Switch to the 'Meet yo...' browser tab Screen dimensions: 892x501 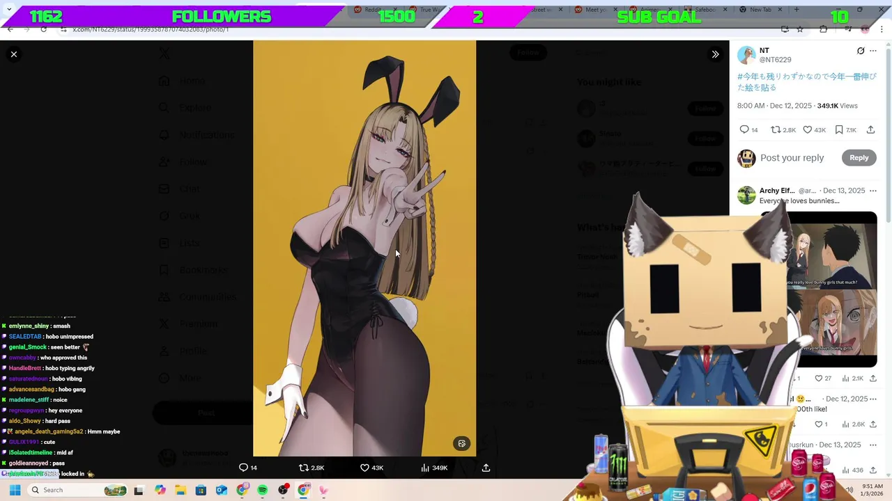click(x=597, y=10)
